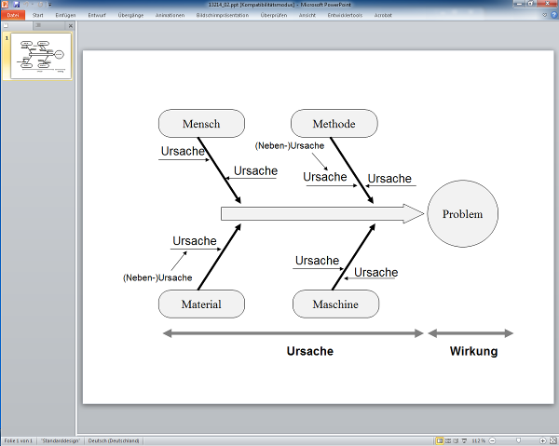
Task: Switch to Normal view in status bar
Action: coord(439,440)
